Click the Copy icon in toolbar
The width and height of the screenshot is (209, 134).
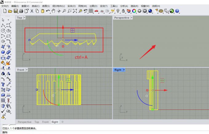click(x=37, y=11)
